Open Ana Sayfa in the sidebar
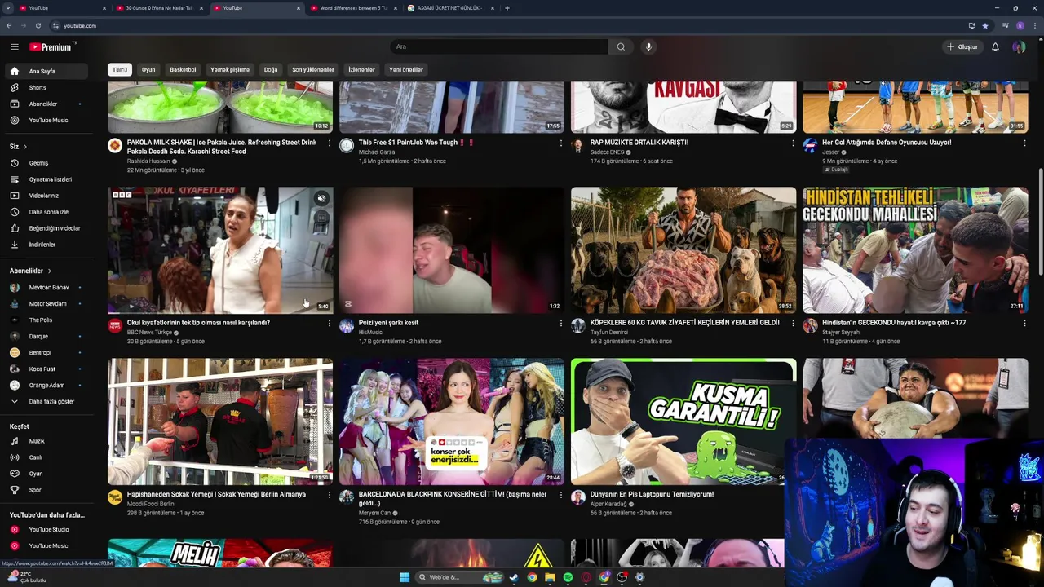Image resolution: width=1044 pixels, height=587 pixels. pos(46,71)
